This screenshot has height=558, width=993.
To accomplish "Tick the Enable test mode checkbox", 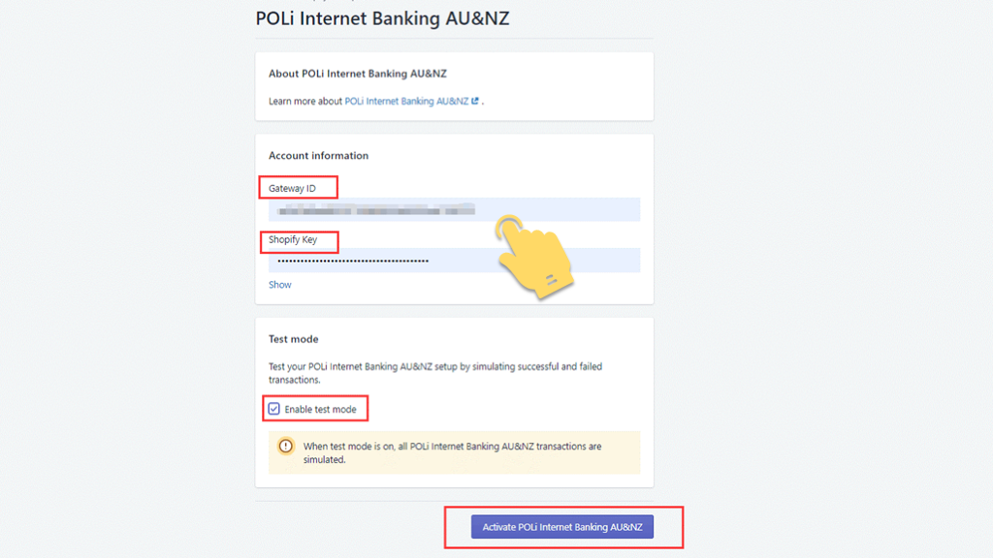I will pos(273,409).
